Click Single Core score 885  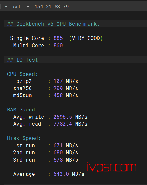[58, 38]
